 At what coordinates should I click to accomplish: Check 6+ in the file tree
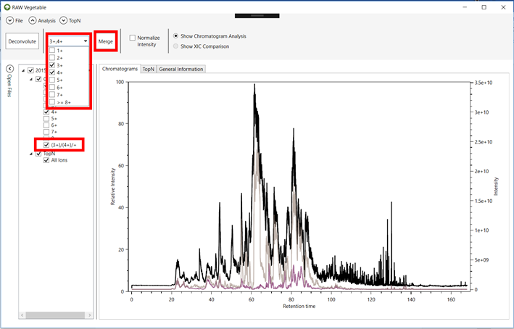pos(46,125)
